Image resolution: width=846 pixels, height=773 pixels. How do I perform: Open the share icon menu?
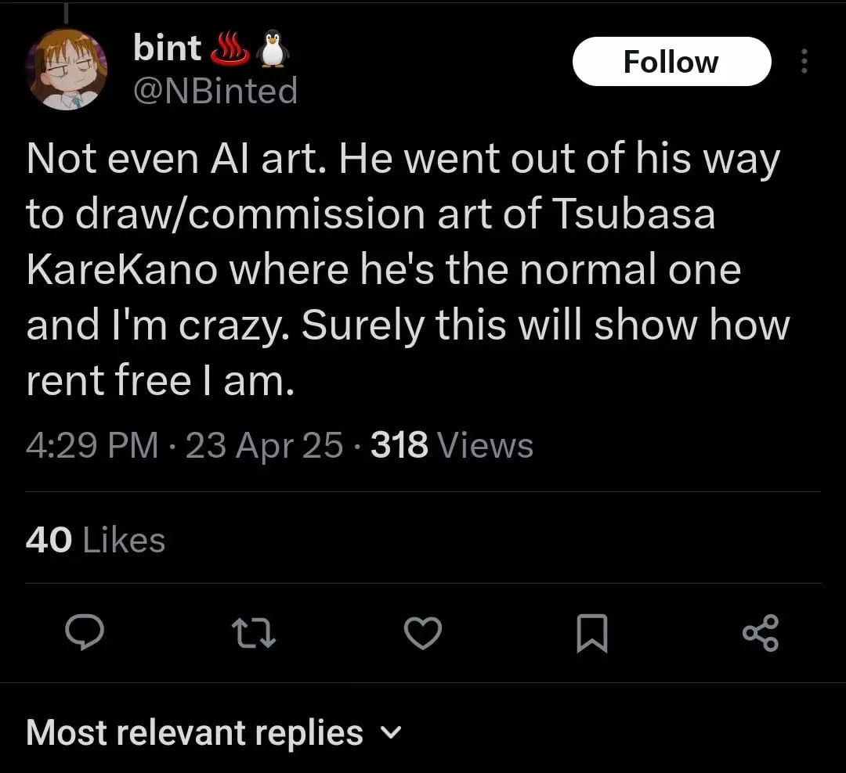point(761,633)
